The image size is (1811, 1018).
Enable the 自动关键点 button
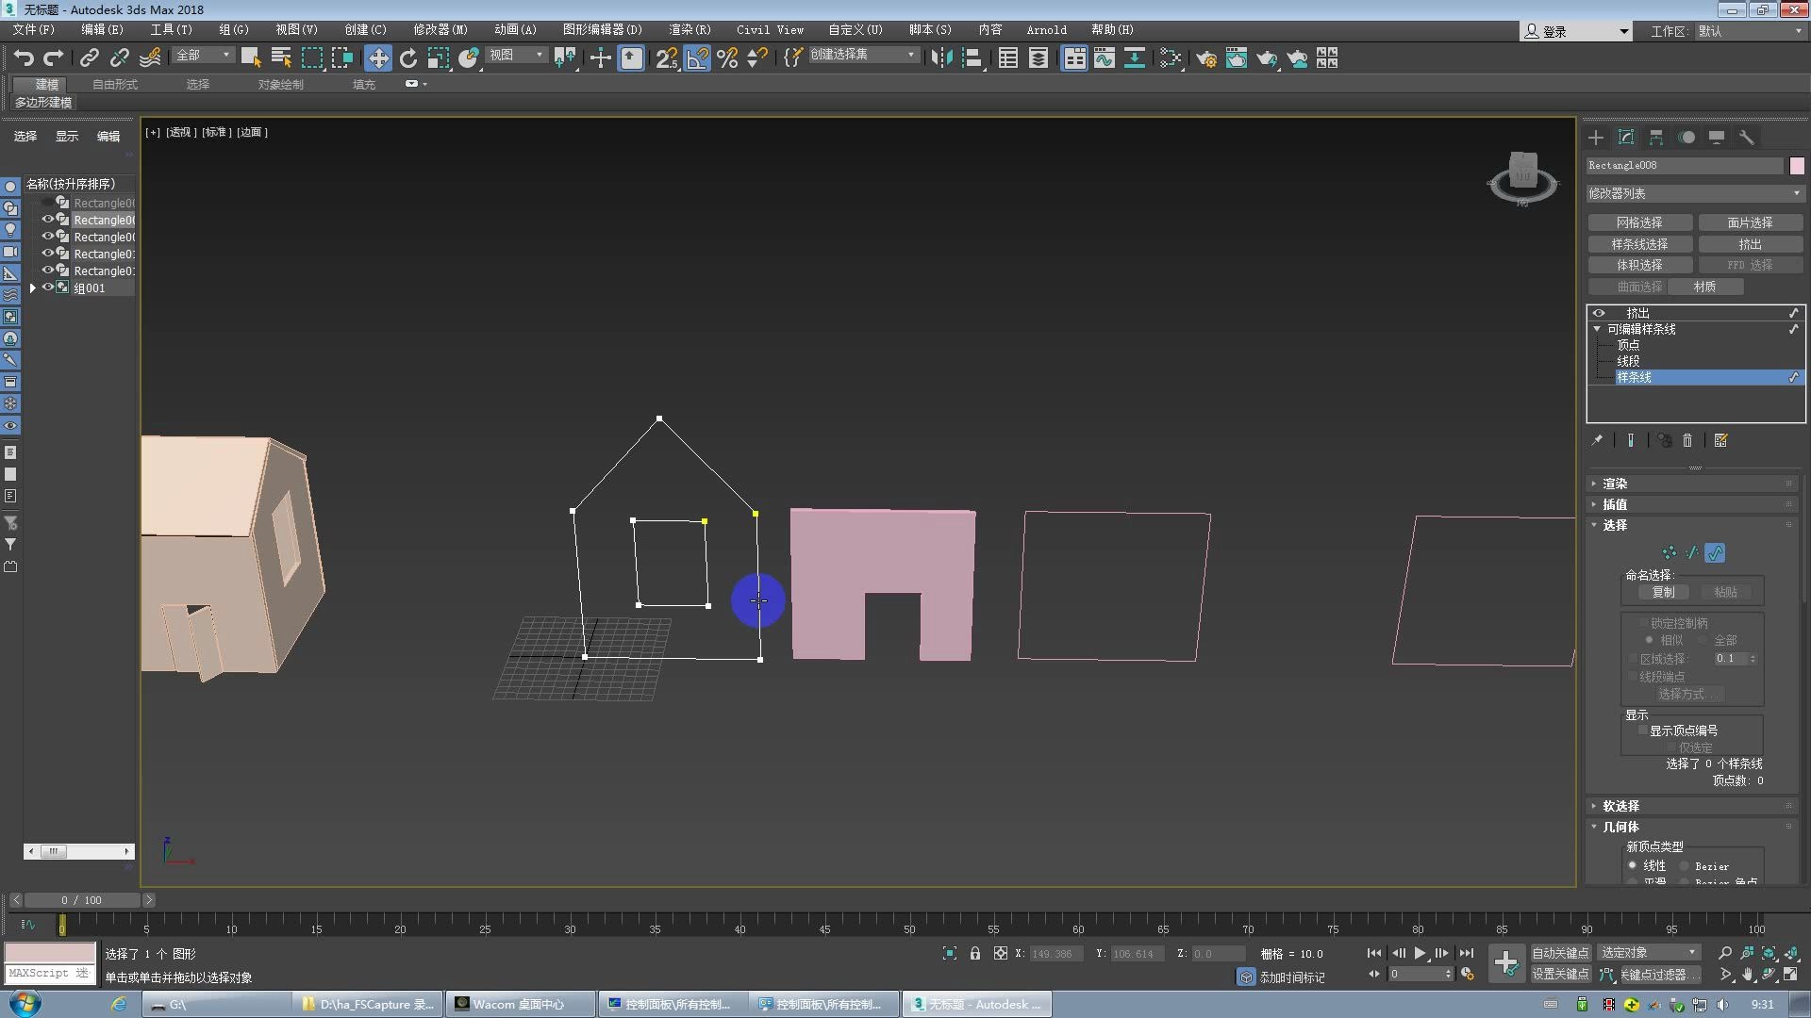(x=1560, y=953)
